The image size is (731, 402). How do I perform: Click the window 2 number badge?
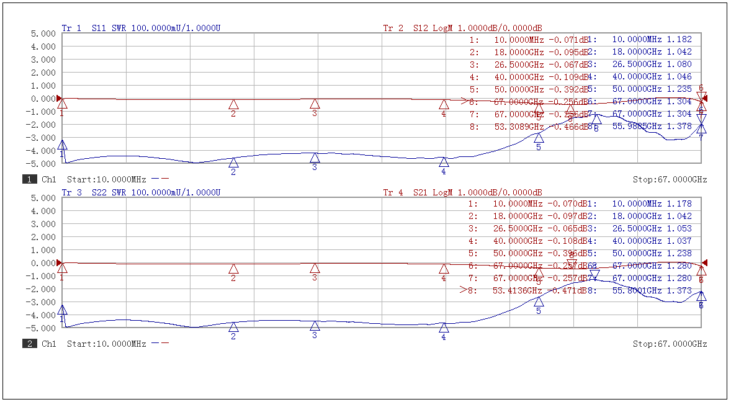point(29,344)
